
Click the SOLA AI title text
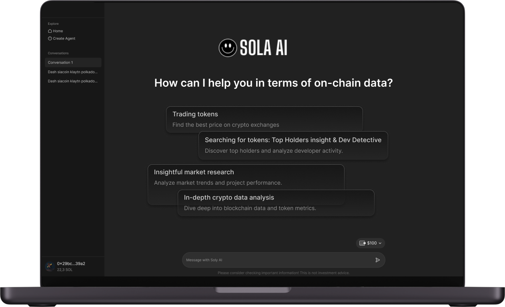[264, 48]
